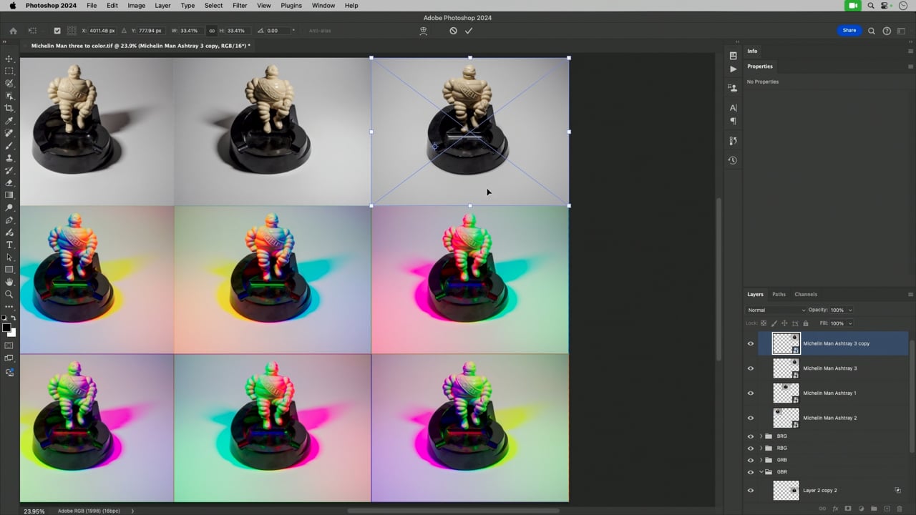Hide the Michelin Man Ashtray 2 layer
Viewport: 916px width, 515px height.
coord(751,418)
